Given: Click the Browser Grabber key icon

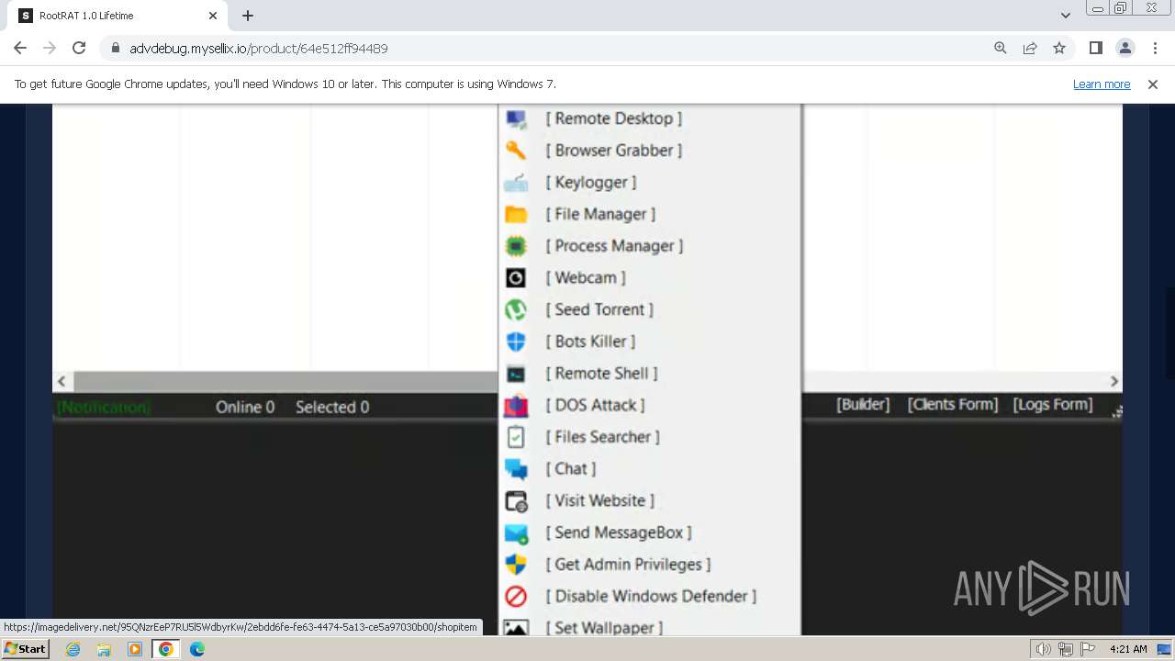Looking at the screenshot, I should point(516,151).
